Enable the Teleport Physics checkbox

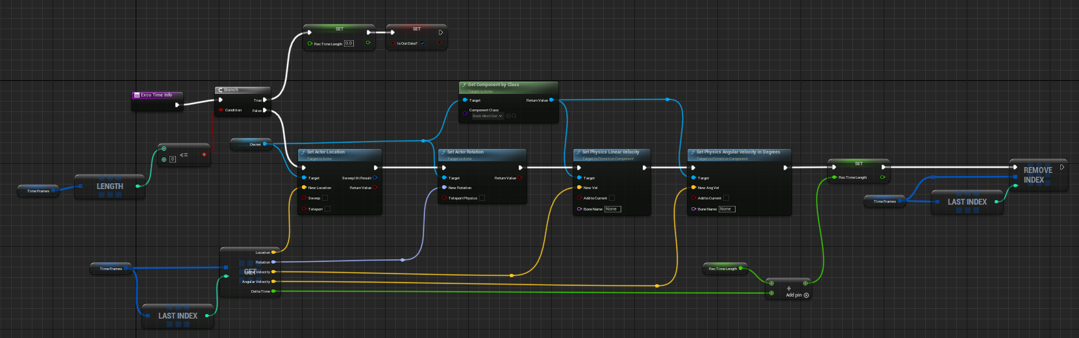coord(482,198)
